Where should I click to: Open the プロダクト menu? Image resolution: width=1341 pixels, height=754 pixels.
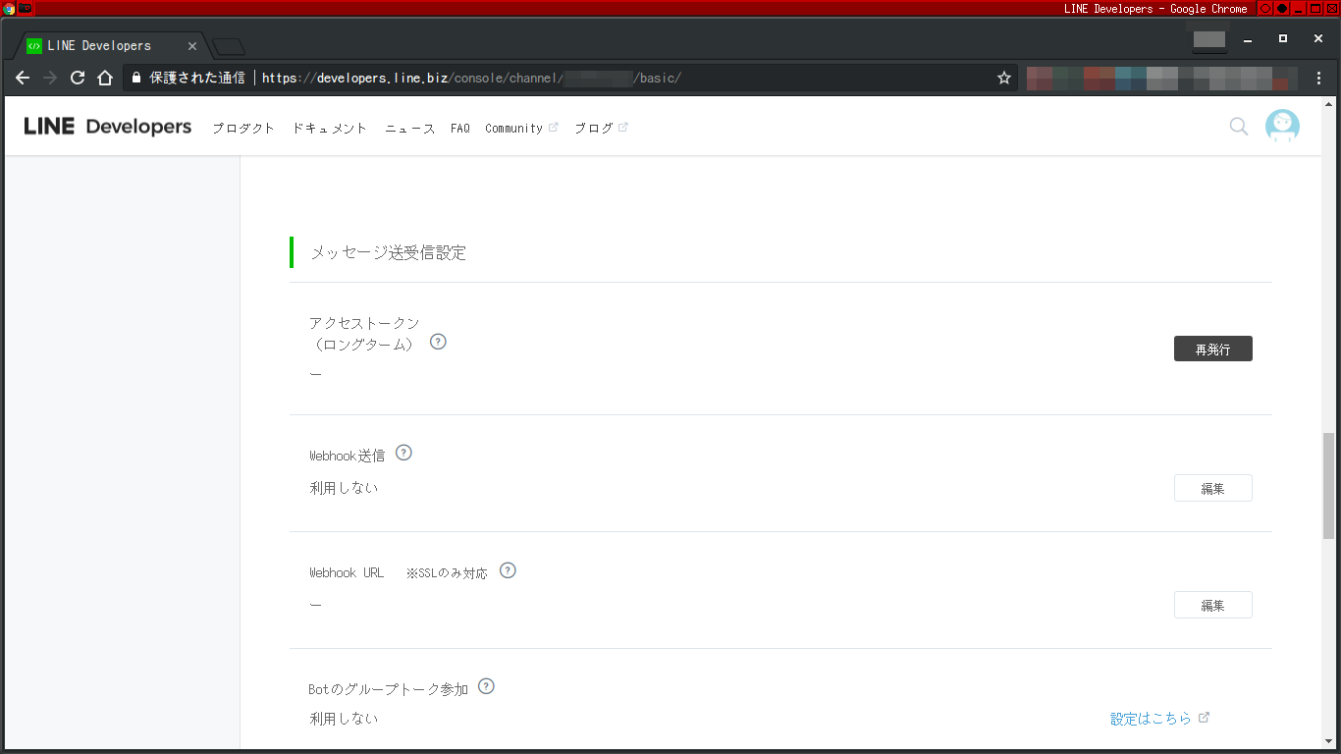coord(242,128)
